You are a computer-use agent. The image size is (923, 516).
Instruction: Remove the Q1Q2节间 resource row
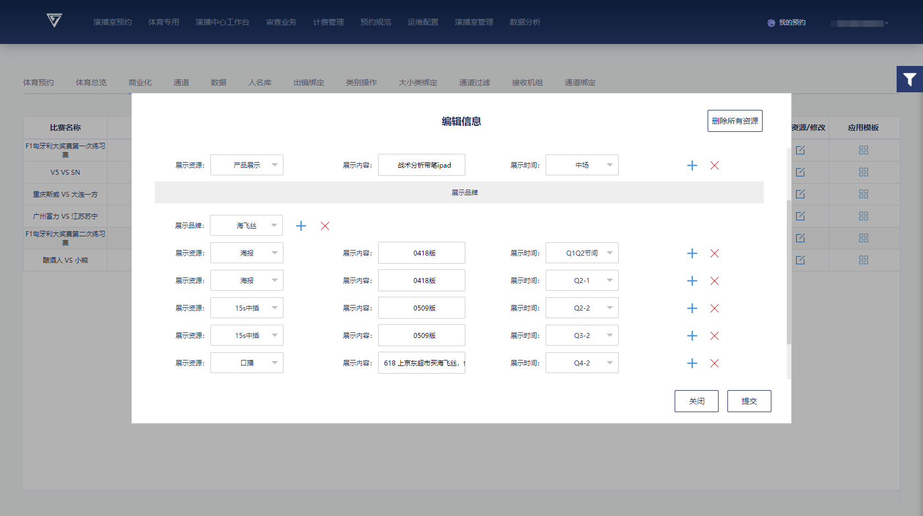pos(714,253)
